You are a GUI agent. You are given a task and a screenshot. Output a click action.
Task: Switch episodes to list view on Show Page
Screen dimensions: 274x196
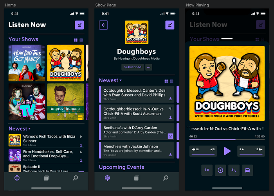tap(171, 81)
